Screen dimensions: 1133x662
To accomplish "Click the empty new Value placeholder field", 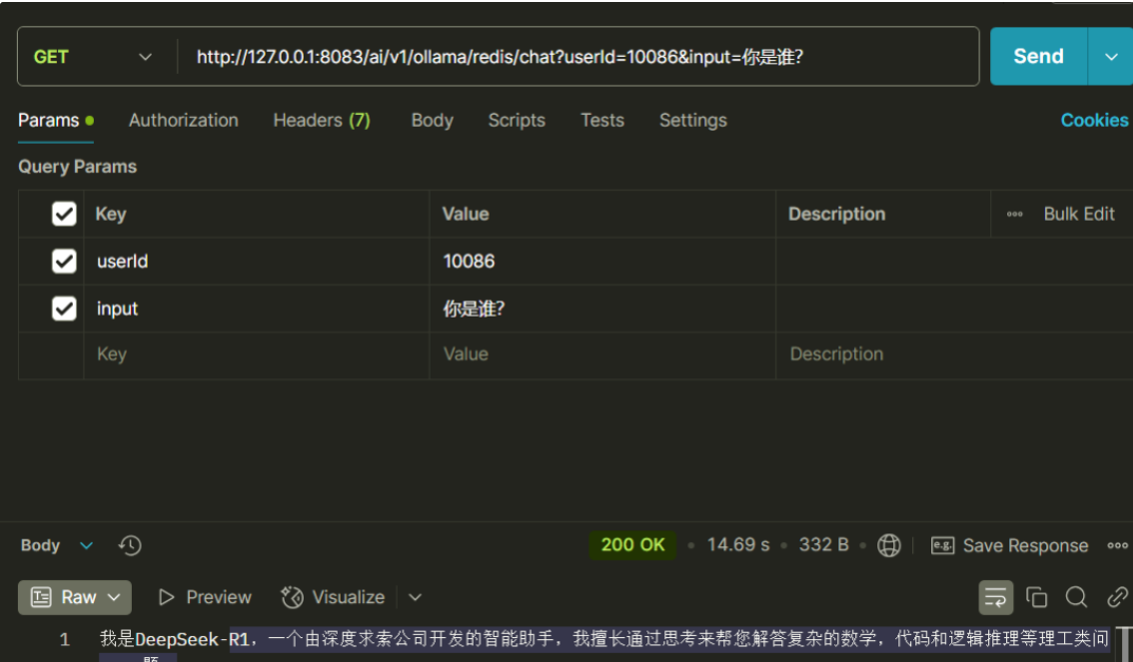I will (602, 354).
